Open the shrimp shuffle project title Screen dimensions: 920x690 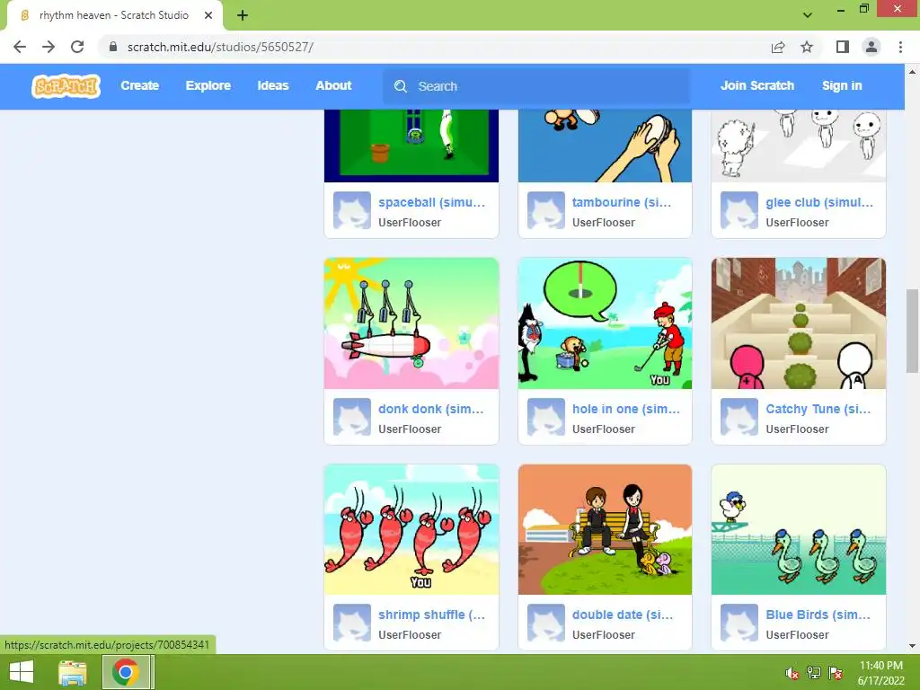(x=432, y=615)
